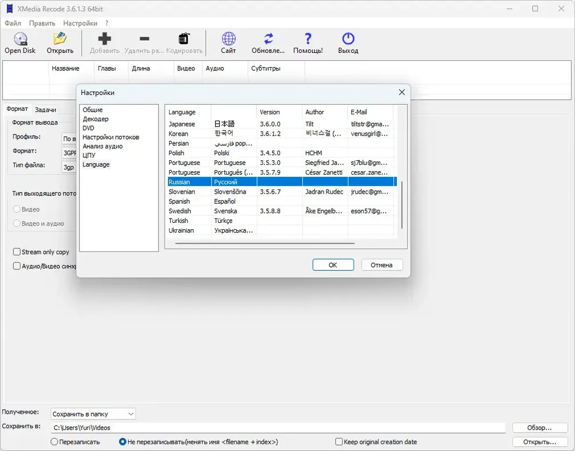Open the Настройки menu in menu bar

(80, 23)
